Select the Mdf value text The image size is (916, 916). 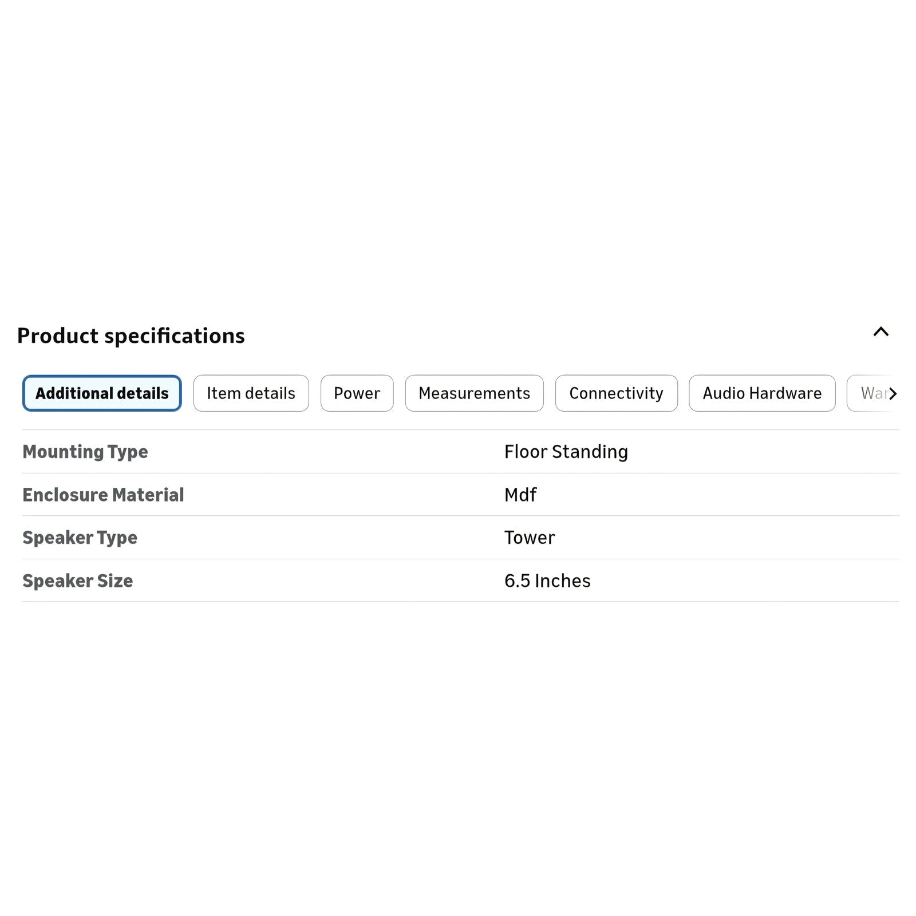coord(520,495)
